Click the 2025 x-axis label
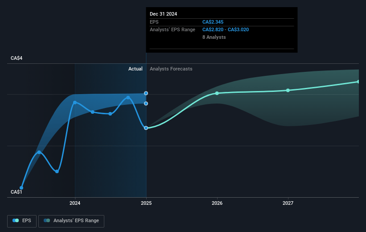The height and width of the screenshot is (232, 366). pos(146,203)
